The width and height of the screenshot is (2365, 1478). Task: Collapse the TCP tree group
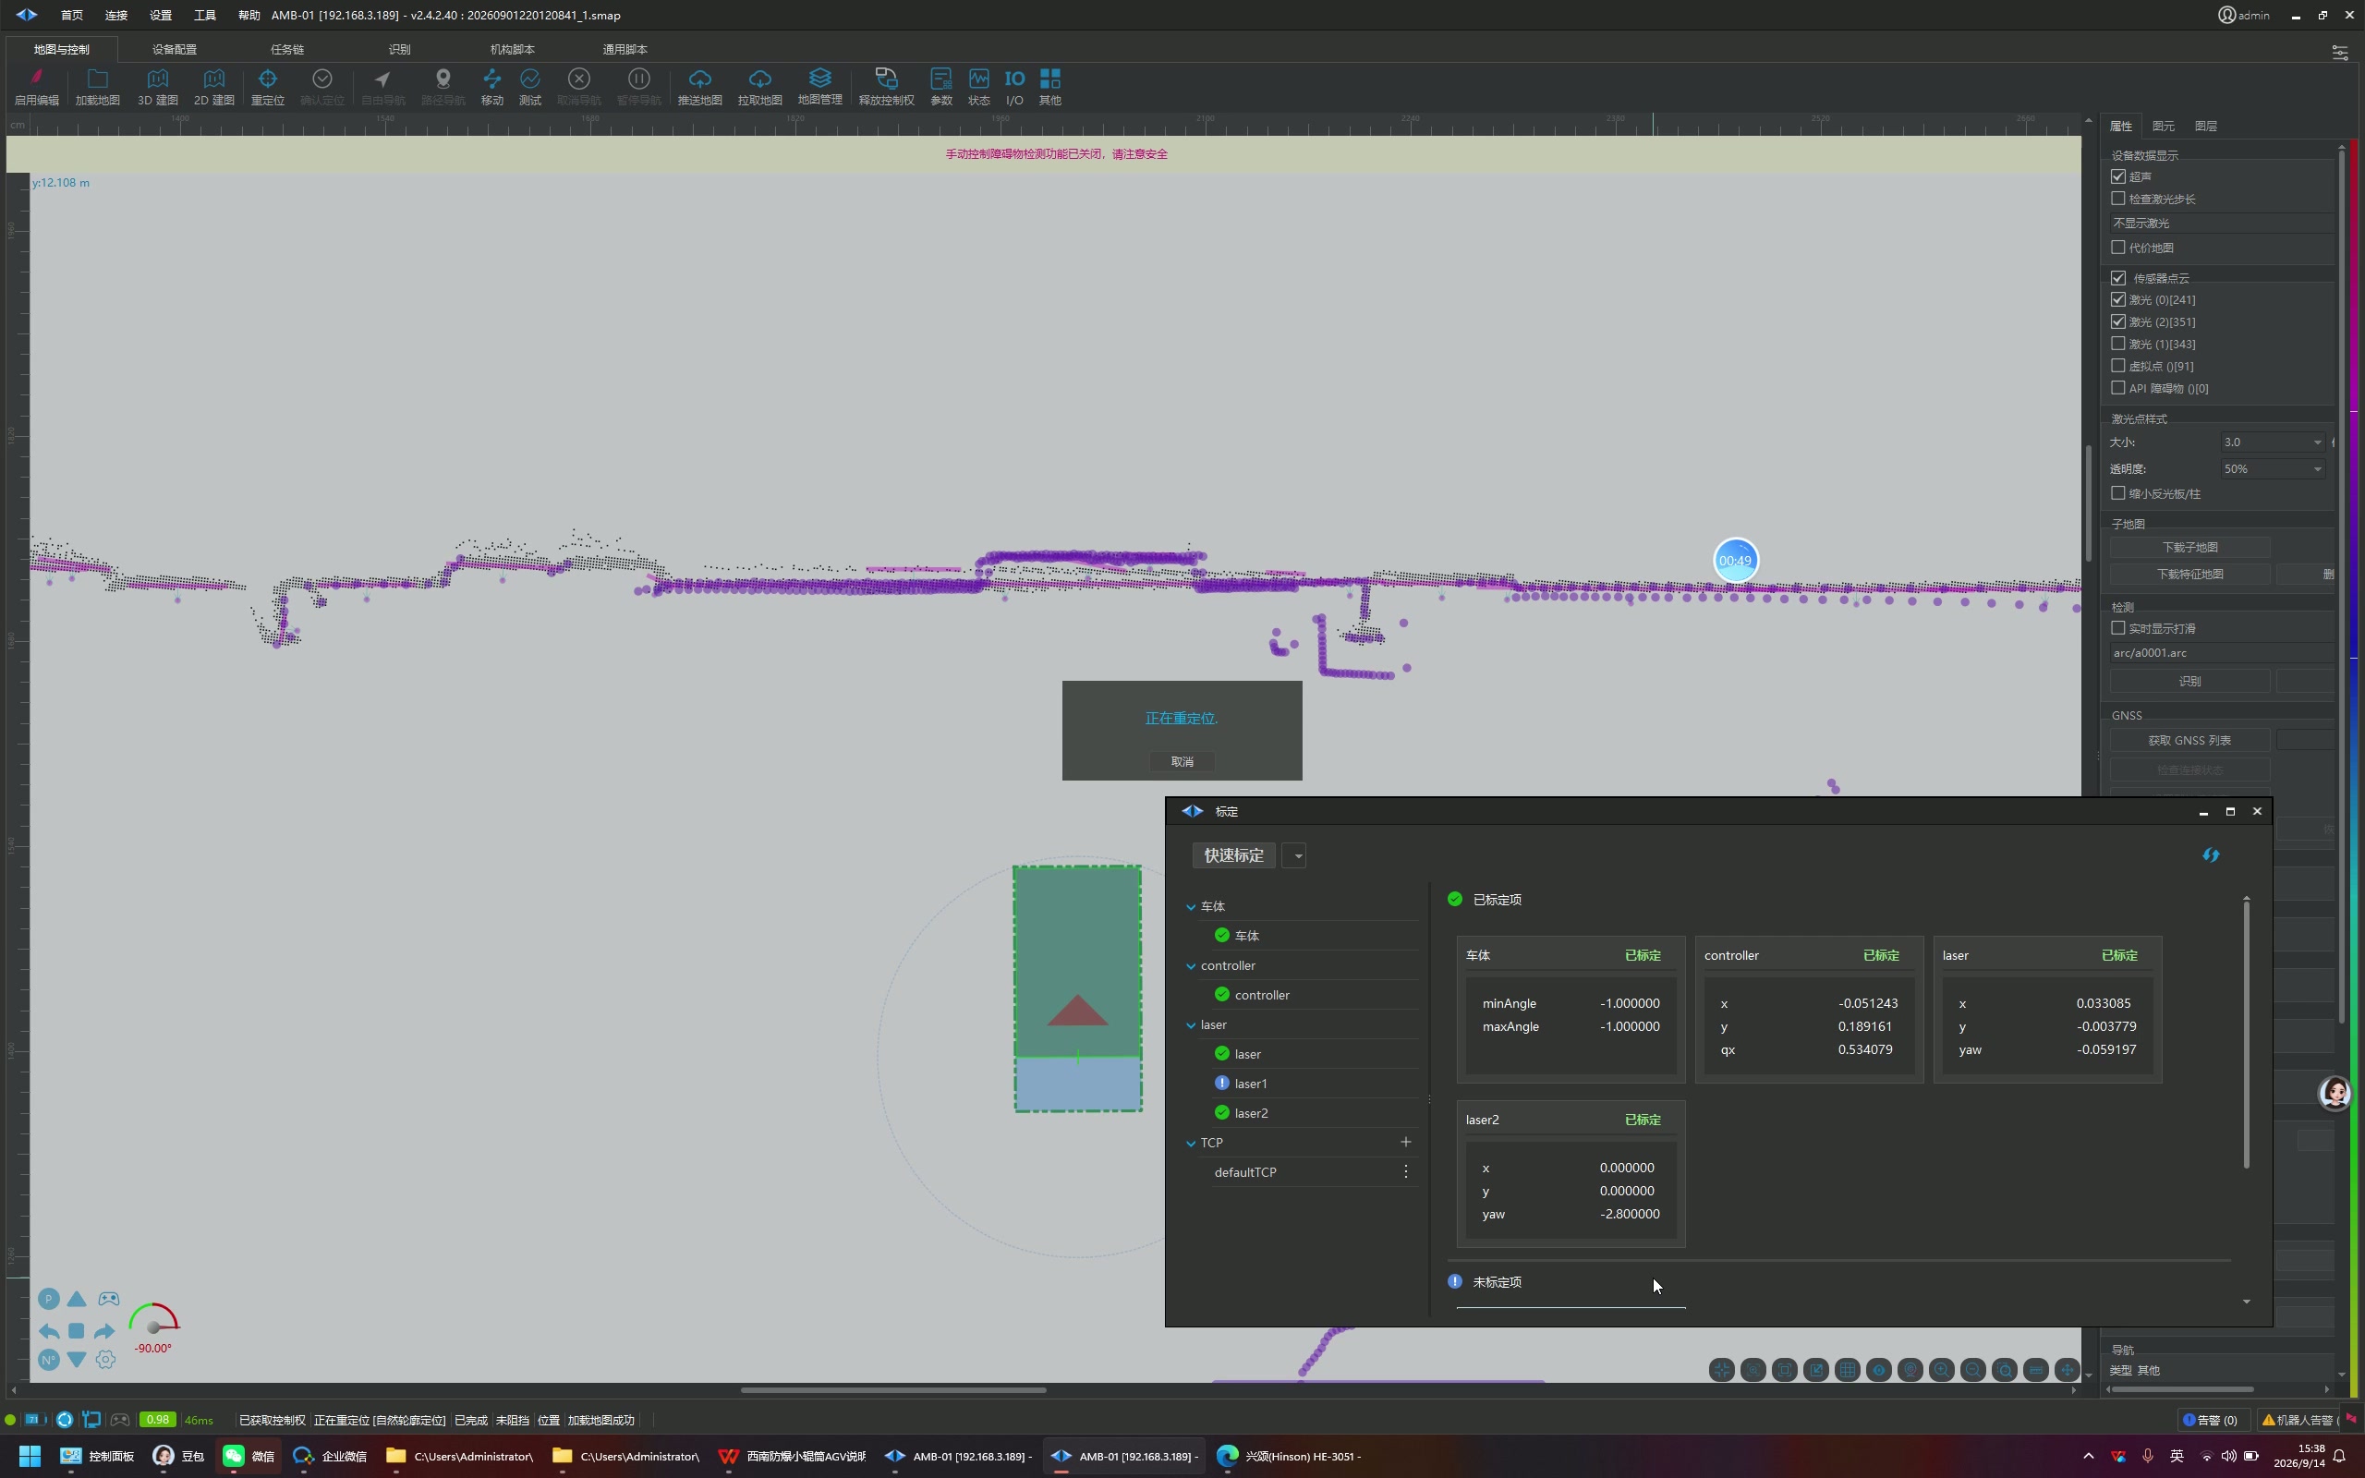pos(1192,1143)
